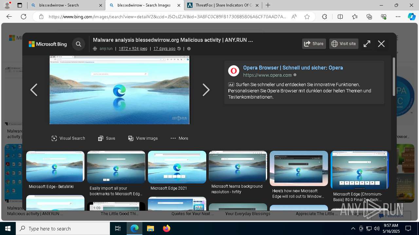The image size is (419, 235).
Task: Click the address bar URL
Action: click(x=167, y=17)
